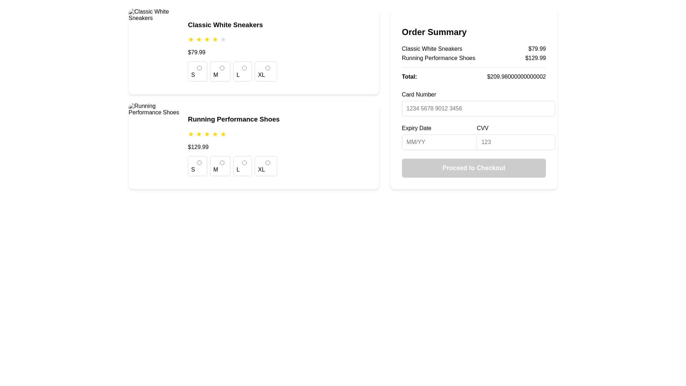The image size is (686, 386).
Task: Select size L for Running Performance Shoes
Action: (244, 163)
